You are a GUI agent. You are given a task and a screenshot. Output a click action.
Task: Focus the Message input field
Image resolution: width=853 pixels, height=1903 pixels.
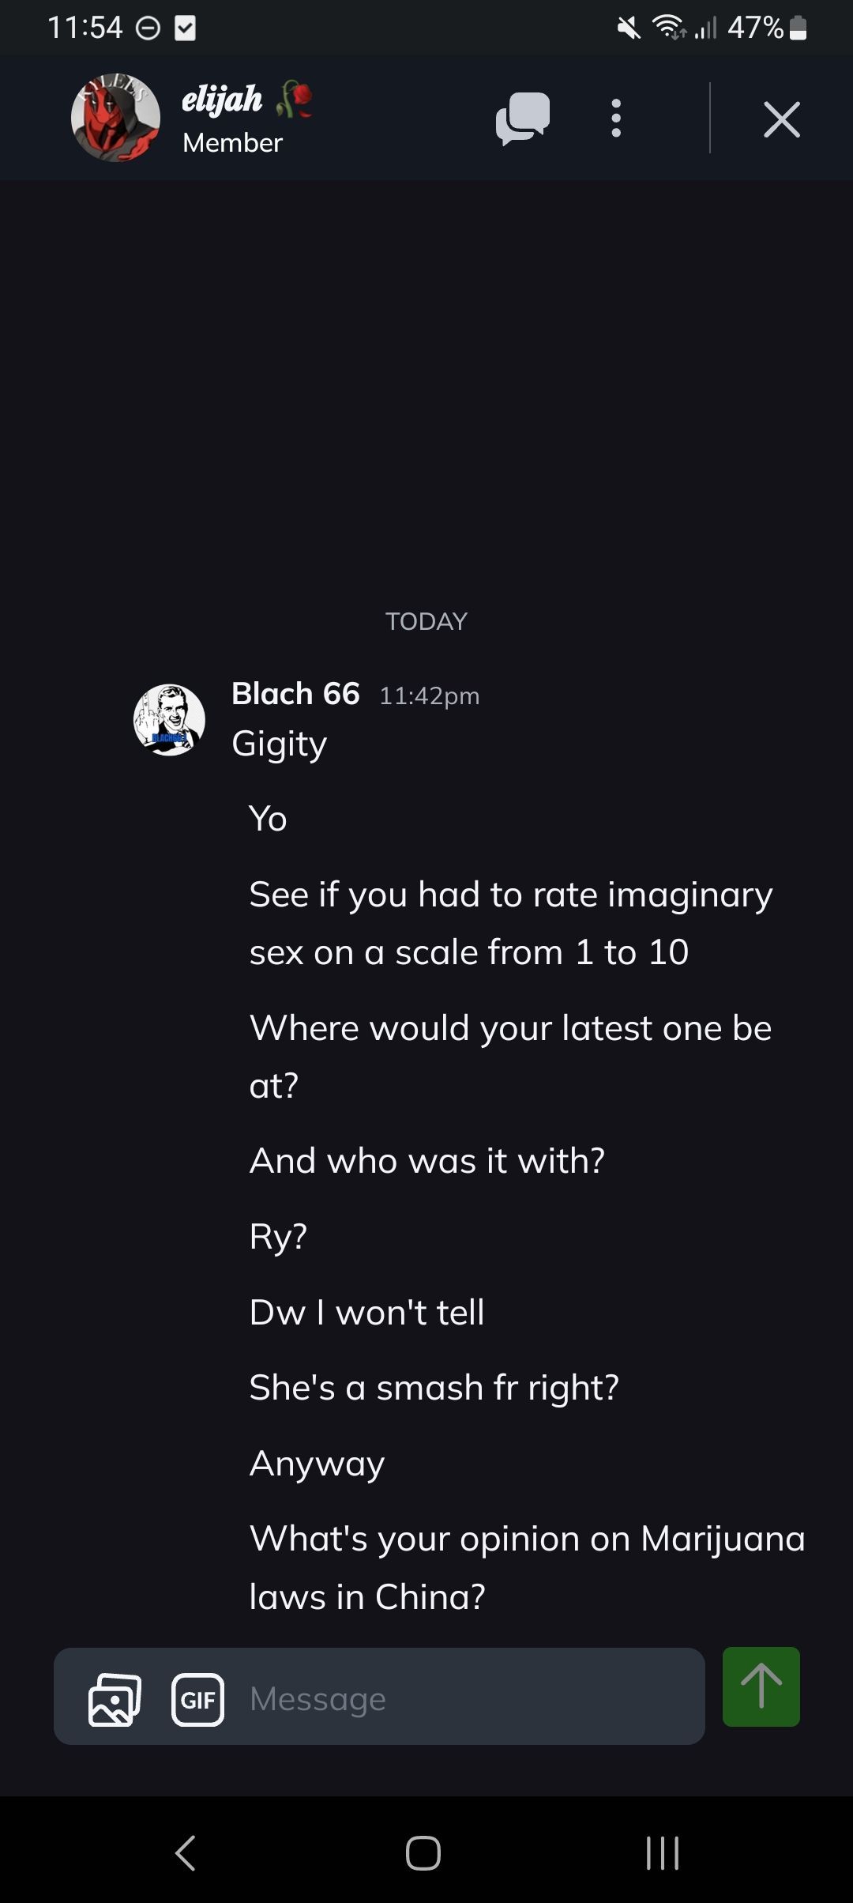click(x=466, y=1699)
